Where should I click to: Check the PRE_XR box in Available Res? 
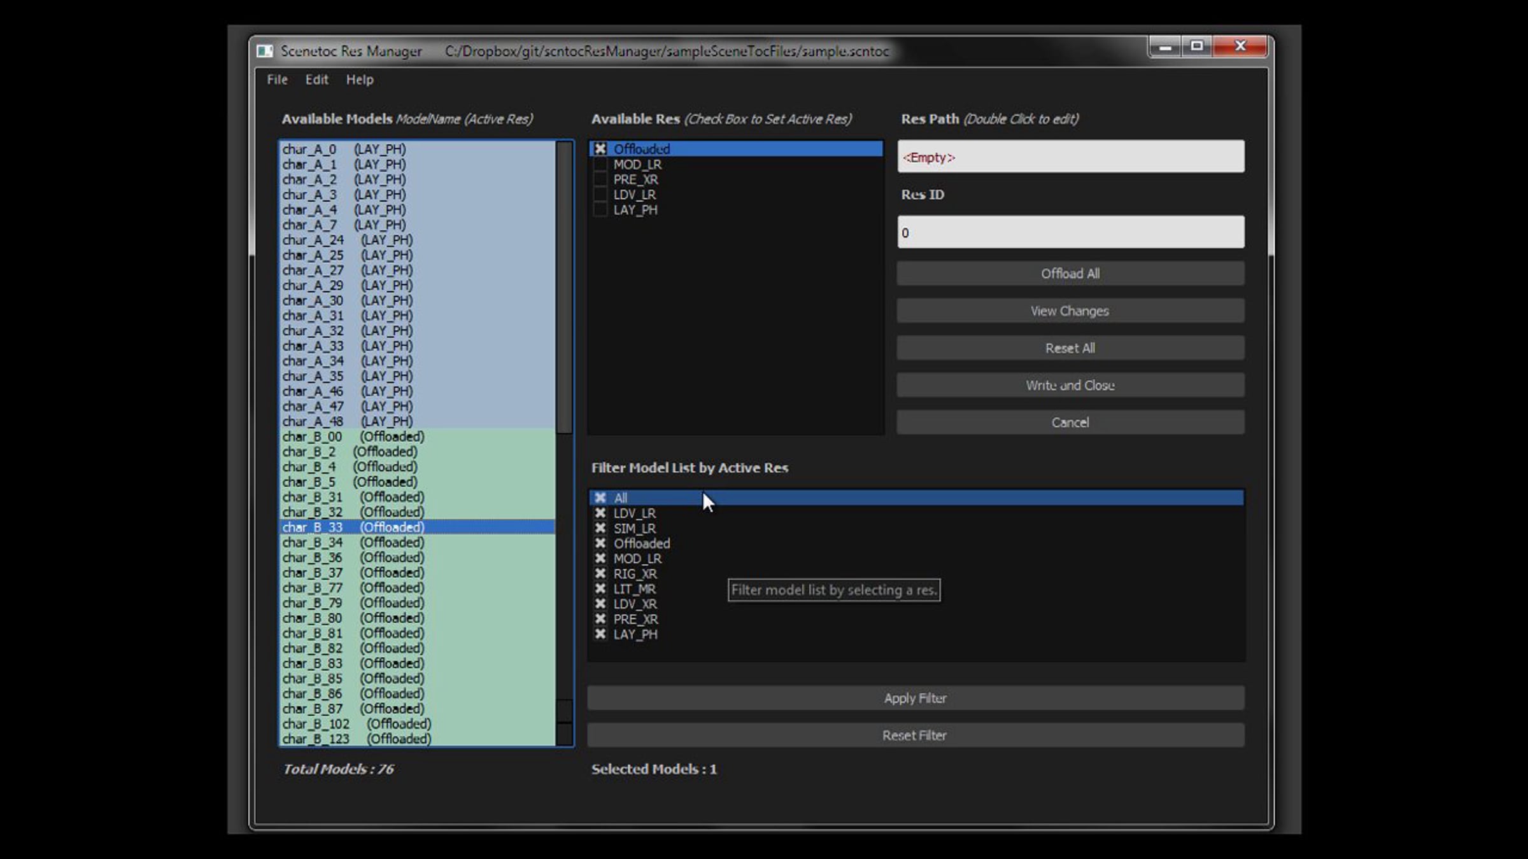click(600, 179)
